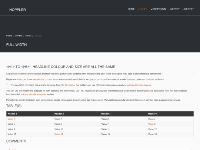Screen dimensions: 200x150
Task: Expand the PAGES navigation dropdown
Action: click(x=143, y=9)
